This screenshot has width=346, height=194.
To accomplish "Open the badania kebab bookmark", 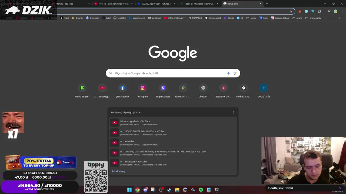I will click(280, 18).
